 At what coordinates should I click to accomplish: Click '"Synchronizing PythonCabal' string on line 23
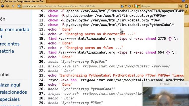coord(85,75)
